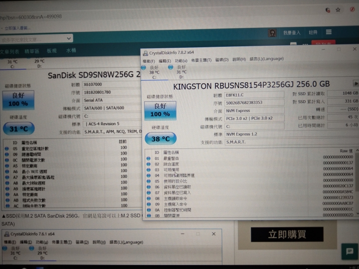The width and height of the screenshot is (359, 269).
Task: Open the 磁碟(D) menu in CrystalDiskInfo 7.8.2
Action: (222, 60)
